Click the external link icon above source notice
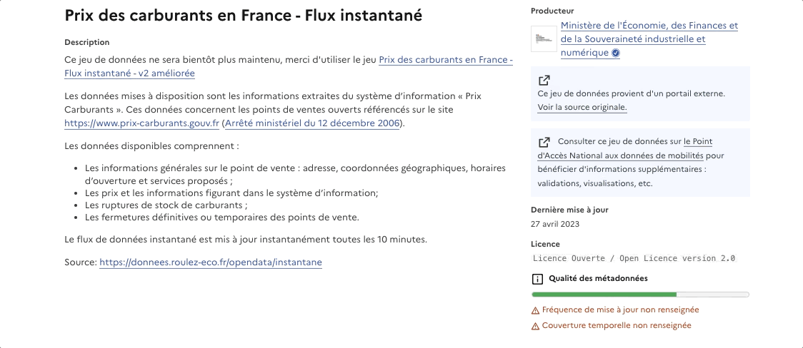This screenshot has height=348, width=803. (544, 81)
